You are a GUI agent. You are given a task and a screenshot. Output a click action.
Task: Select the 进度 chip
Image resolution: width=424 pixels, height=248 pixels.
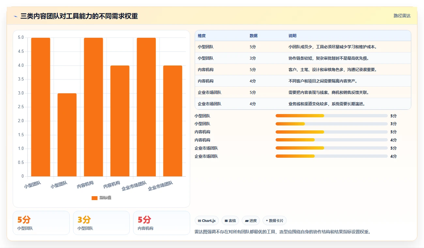click(x=251, y=221)
